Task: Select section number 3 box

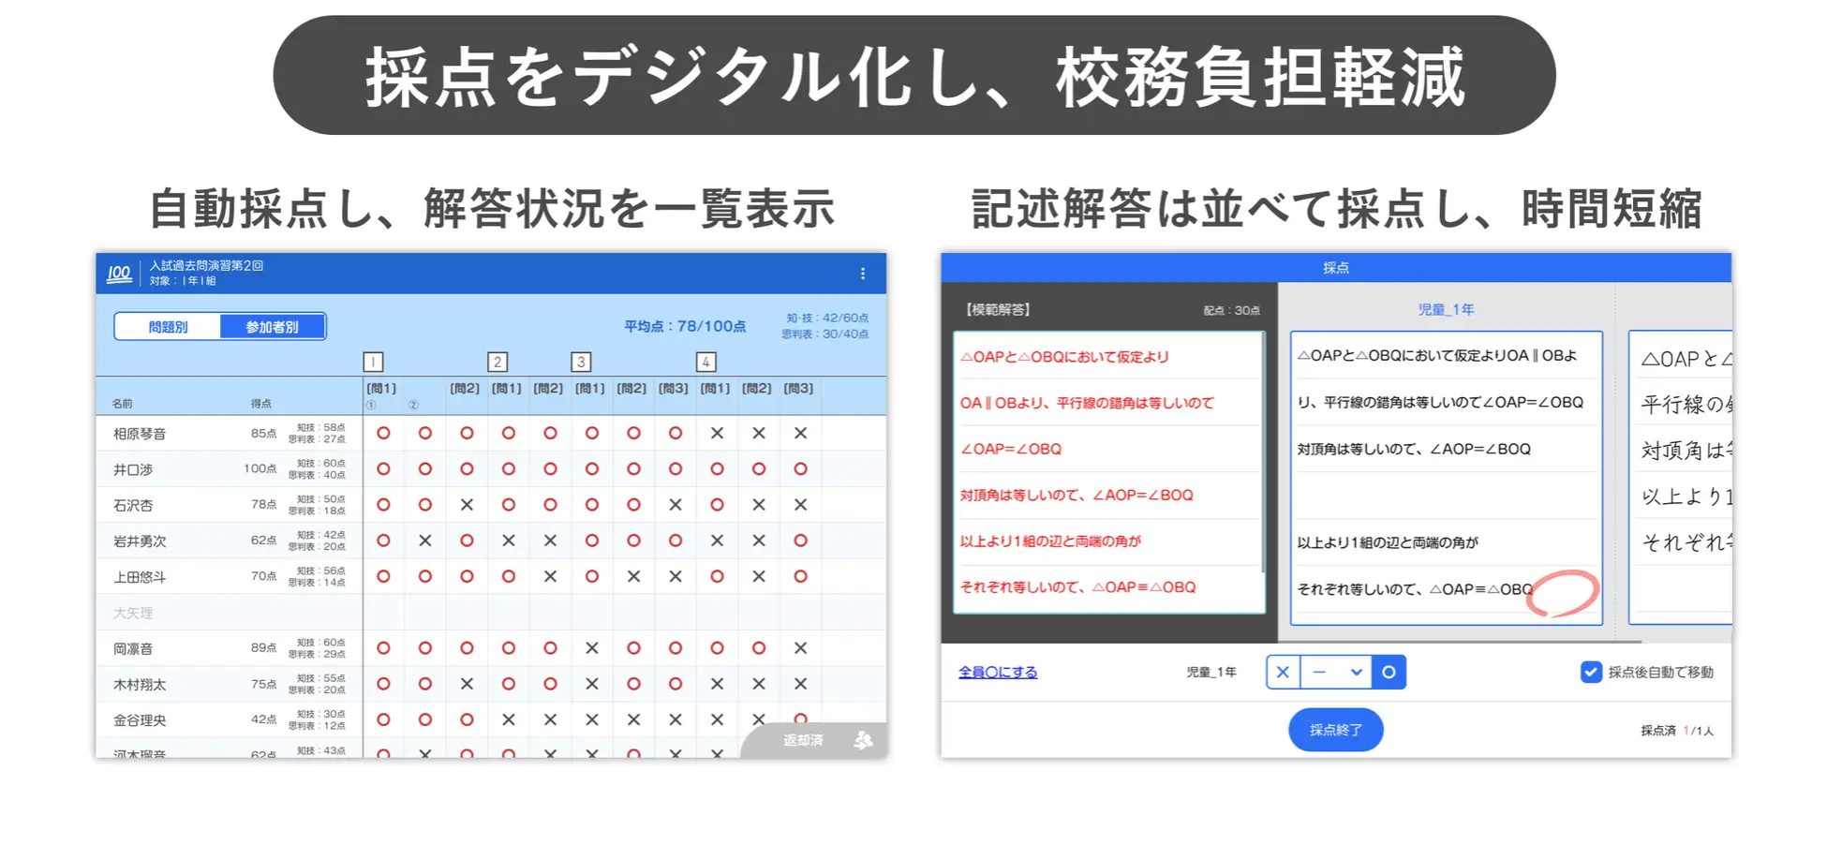Action: coord(581,362)
